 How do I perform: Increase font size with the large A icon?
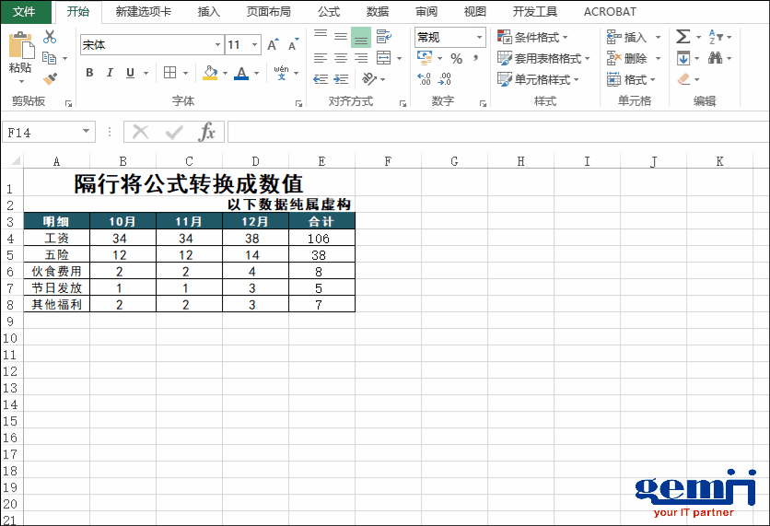click(x=273, y=45)
